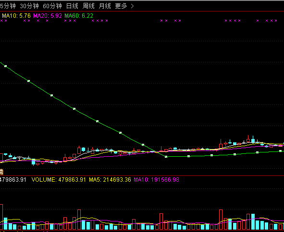
Task: Select the 日线 daily chart tab
Action: point(72,6)
